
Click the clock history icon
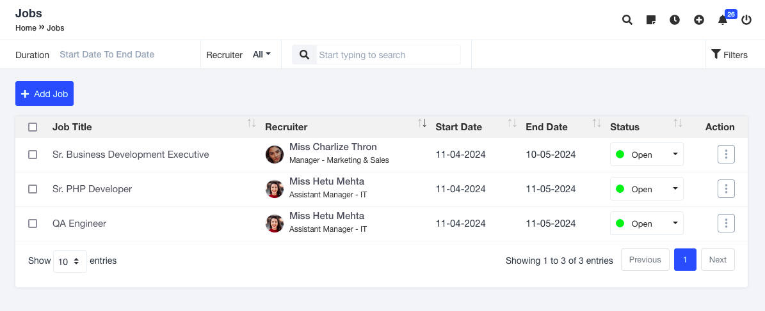pos(675,20)
